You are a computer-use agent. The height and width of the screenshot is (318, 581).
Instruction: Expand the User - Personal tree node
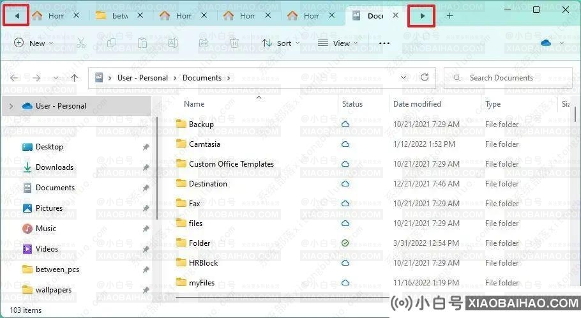(x=11, y=106)
